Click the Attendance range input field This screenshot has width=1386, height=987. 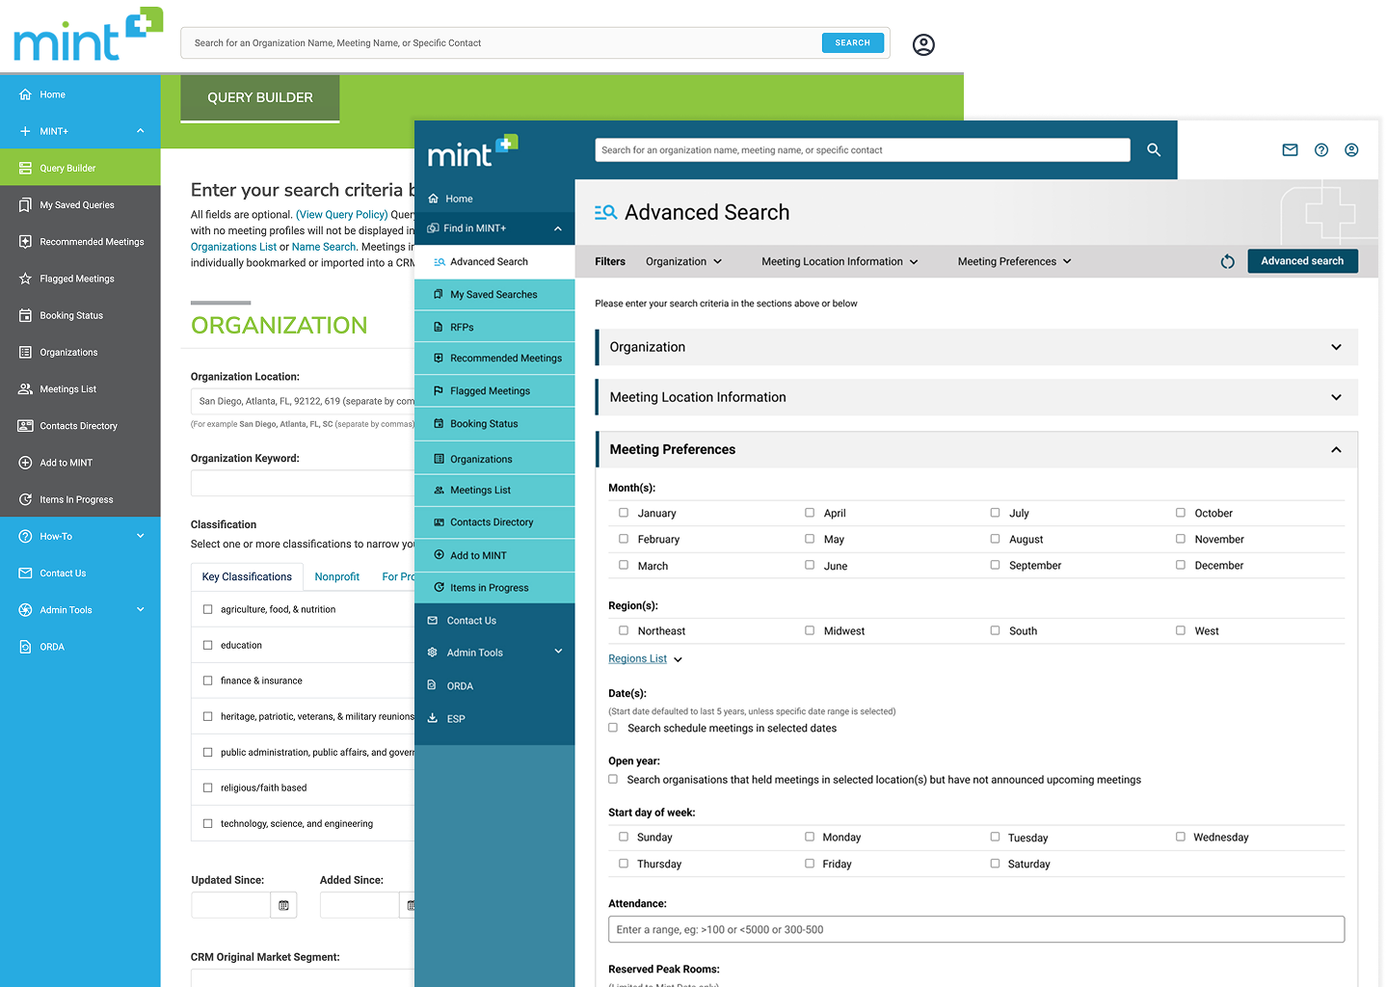(975, 929)
